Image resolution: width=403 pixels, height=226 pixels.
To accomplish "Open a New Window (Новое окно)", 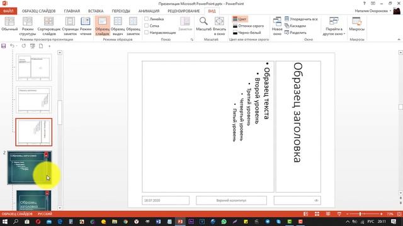I will [277, 26].
